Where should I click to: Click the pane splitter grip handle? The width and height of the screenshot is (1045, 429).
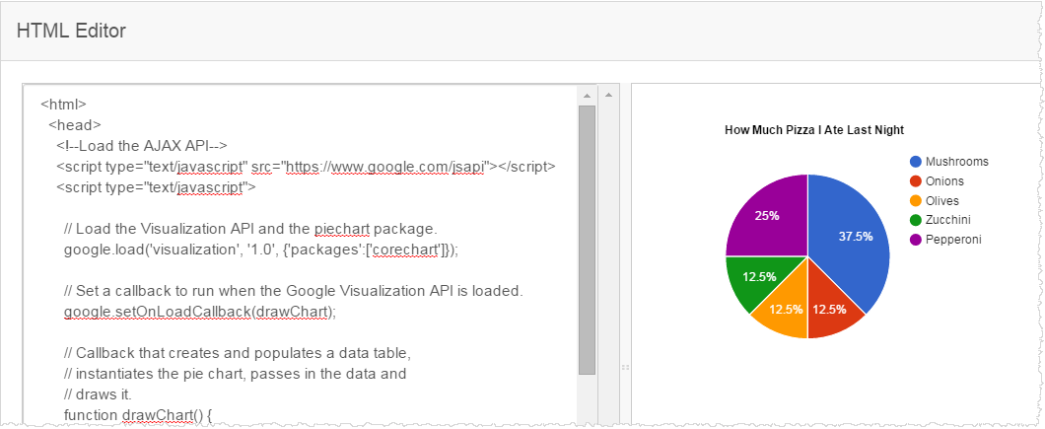(625, 367)
